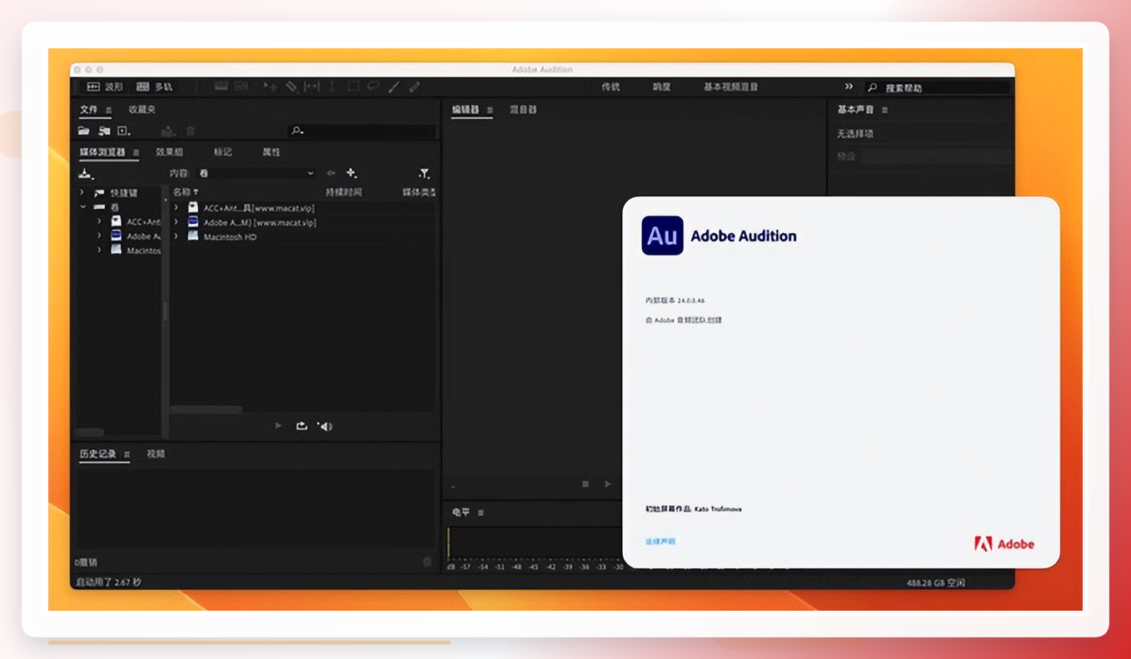Select the Marquee selection tool

[353, 87]
